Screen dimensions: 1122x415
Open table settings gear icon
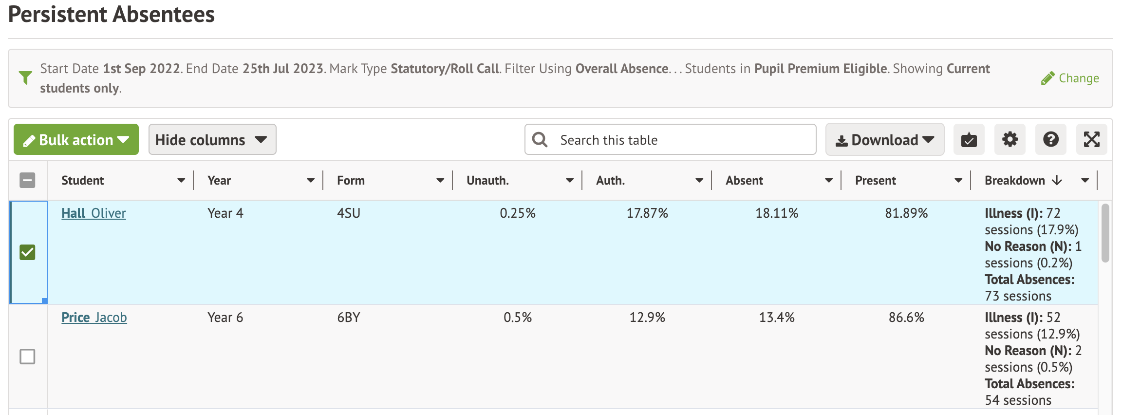1010,140
